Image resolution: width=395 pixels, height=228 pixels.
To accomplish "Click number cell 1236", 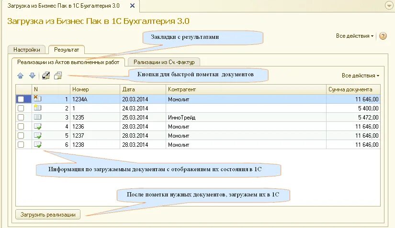I will pos(95,126).
